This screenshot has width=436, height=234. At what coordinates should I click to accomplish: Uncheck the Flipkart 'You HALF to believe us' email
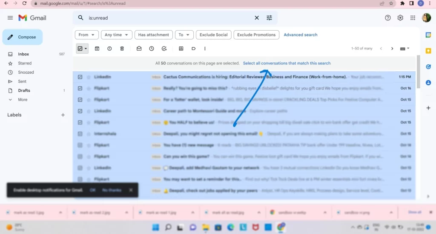click(x=80, y=122)
